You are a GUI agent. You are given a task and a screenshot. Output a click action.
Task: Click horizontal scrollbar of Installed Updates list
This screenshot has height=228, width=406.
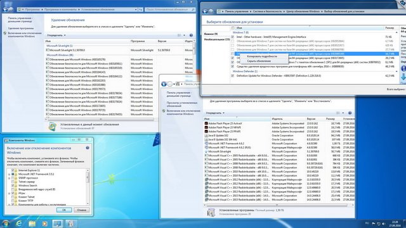(x=101, y=119)
